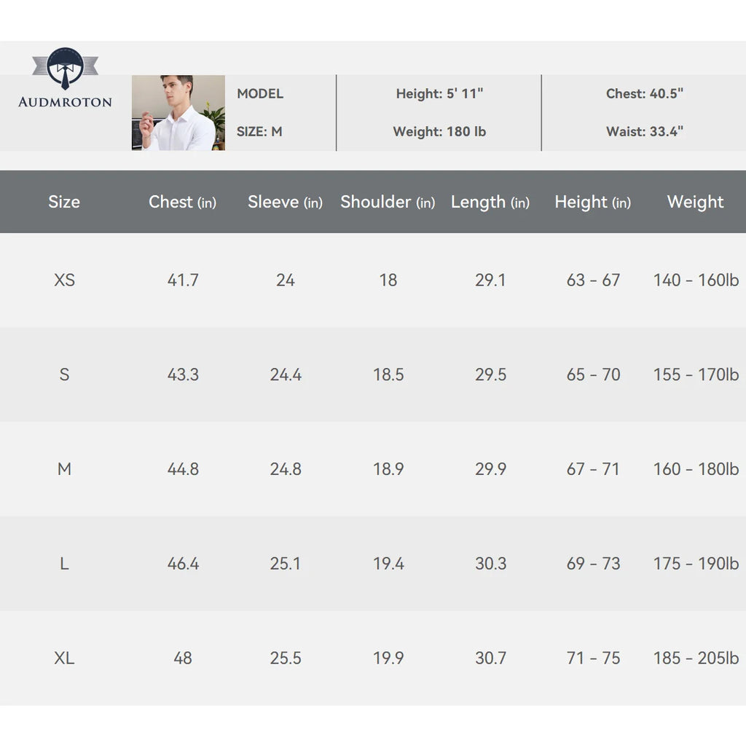Choose the XL size row label

pyautogui.click(x=64, y=658)
